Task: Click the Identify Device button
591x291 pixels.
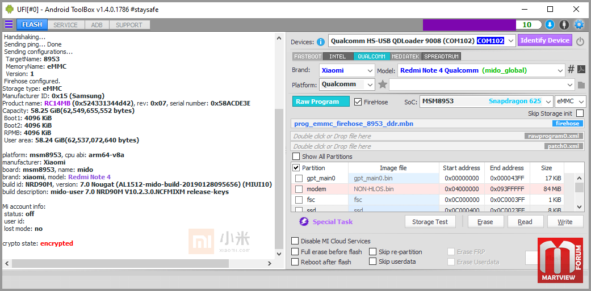Action: pos(545,40)
